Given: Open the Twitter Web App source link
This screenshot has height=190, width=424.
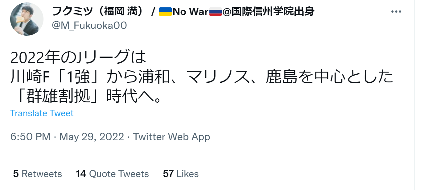Looking at the screenshot, I should 171,137.
